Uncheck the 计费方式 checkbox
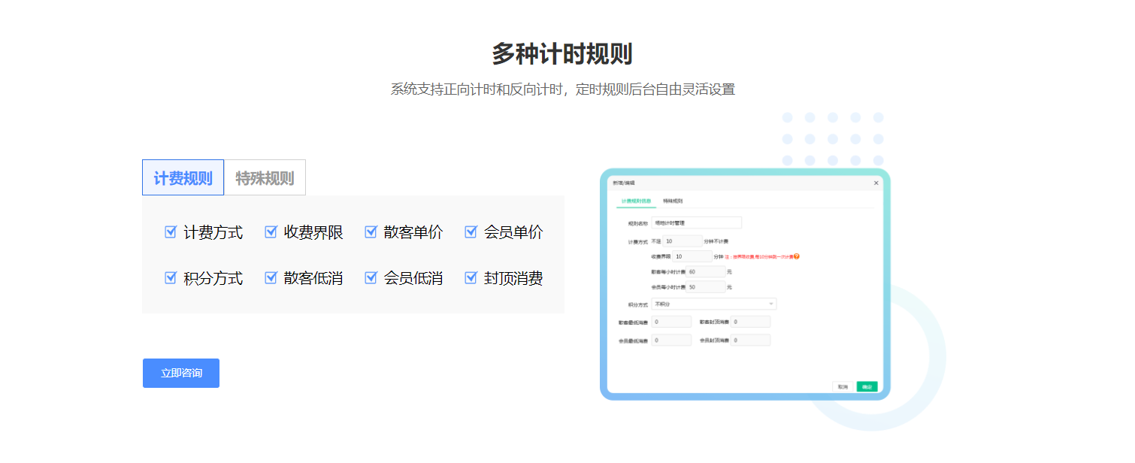The height and width of the screenshot is (463, 1135). tap(170, 232)
